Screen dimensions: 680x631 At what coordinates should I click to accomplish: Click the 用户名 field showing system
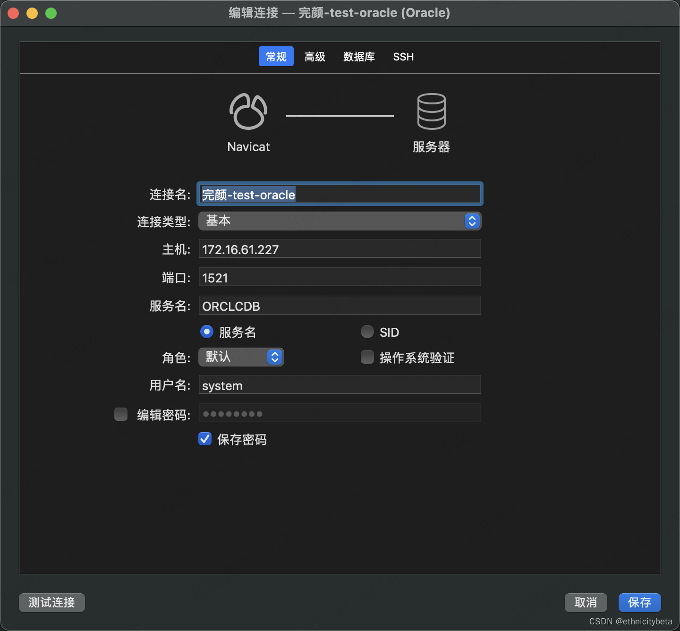(340, 384)
